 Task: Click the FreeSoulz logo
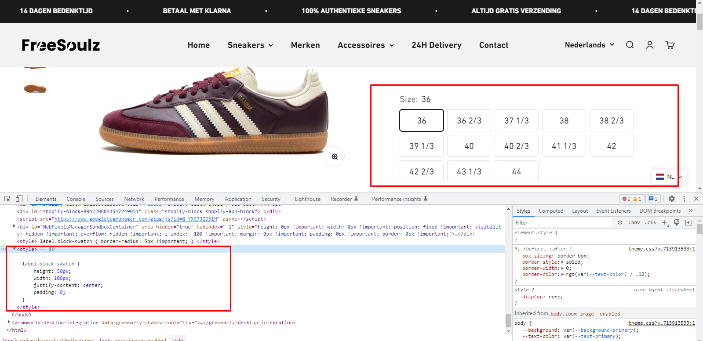pyautogui.click(x=61, y=45)
